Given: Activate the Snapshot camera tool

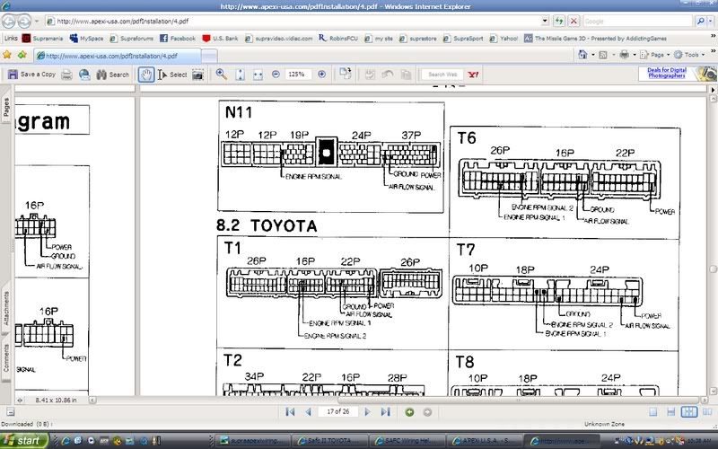Looking at the screenshot, I should [197, 75].
